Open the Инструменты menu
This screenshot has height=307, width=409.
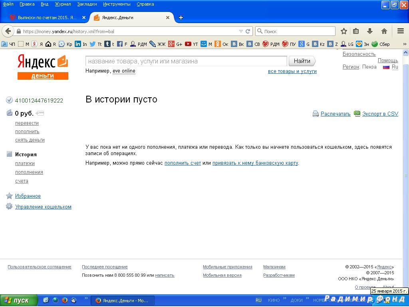[117, 4]
